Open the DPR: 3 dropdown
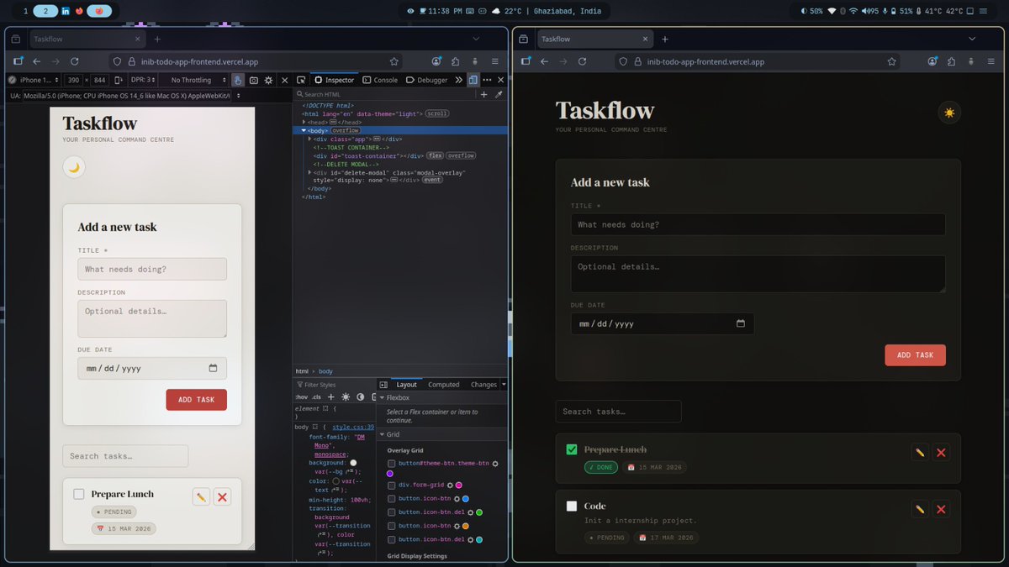Viewport: 1009px width, 567px height. [143, 80]
